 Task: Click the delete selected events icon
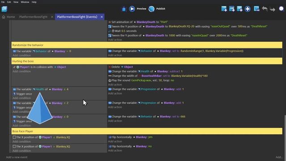(x=257, y=9)
